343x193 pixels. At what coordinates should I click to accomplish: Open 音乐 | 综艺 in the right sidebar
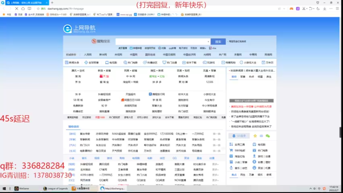coord(238,168)
